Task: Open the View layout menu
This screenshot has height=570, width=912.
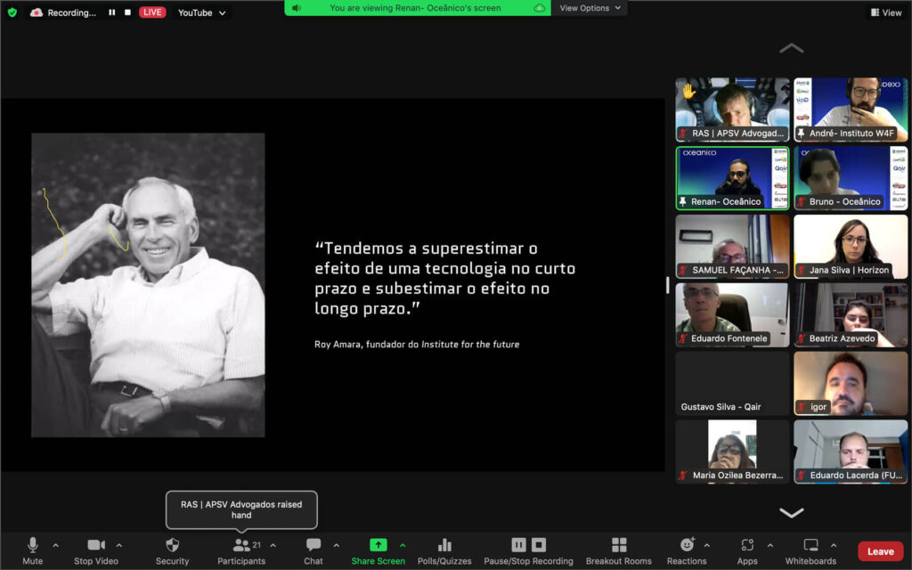Action: pos(885,12)
